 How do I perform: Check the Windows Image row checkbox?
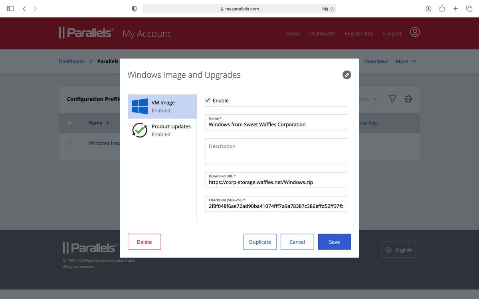[x=69, y=143]
